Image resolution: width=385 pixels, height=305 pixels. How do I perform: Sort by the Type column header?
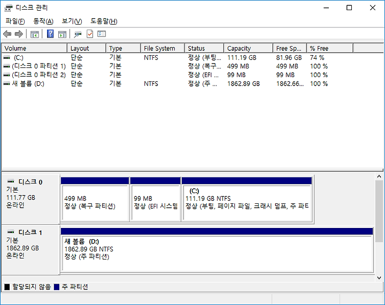[124, 48]
